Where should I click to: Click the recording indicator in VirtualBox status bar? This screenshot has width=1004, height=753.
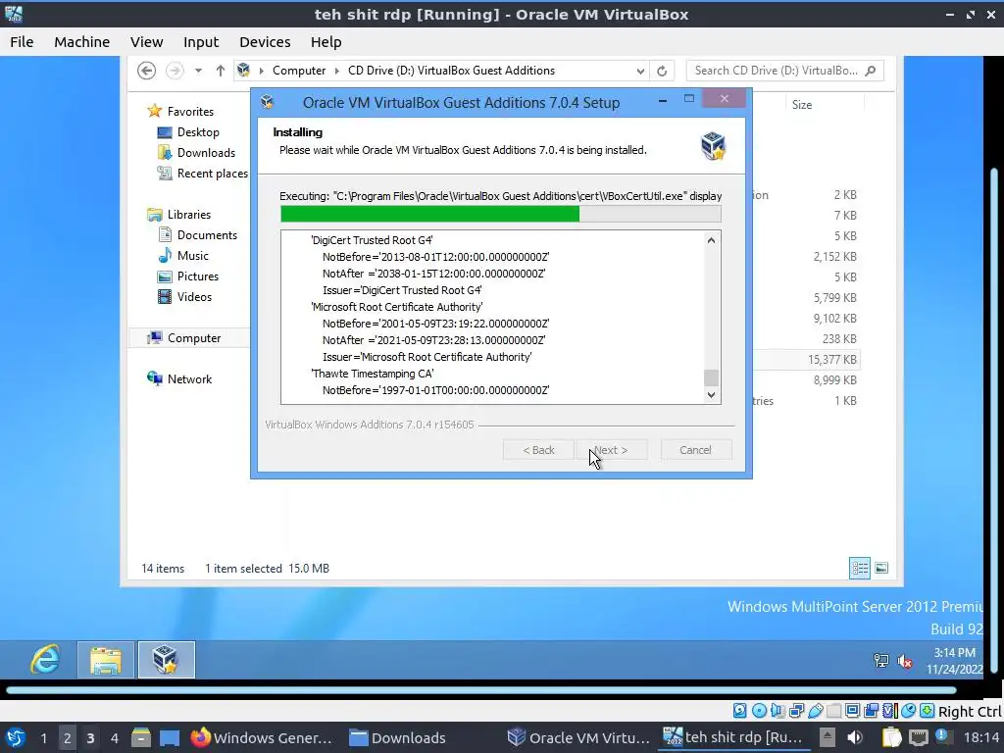point(871,710)
